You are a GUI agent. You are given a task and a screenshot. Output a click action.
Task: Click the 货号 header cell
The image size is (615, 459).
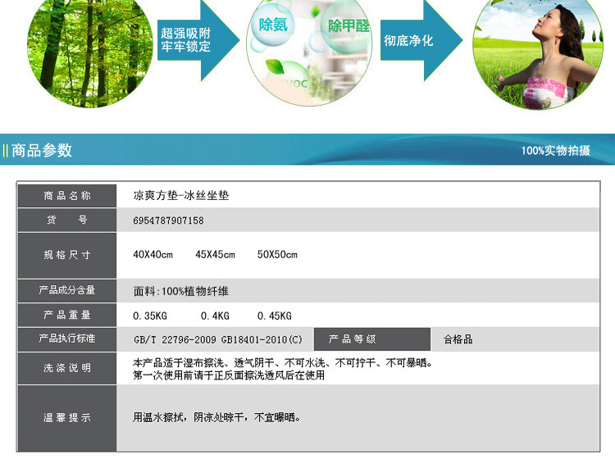click(67, 220)
